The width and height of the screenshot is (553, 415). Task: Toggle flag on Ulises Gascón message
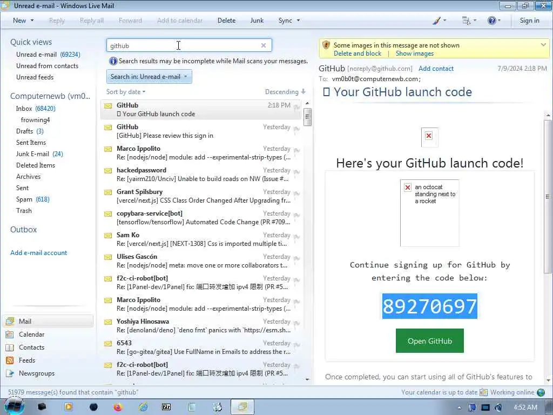(x=296, y=258)
